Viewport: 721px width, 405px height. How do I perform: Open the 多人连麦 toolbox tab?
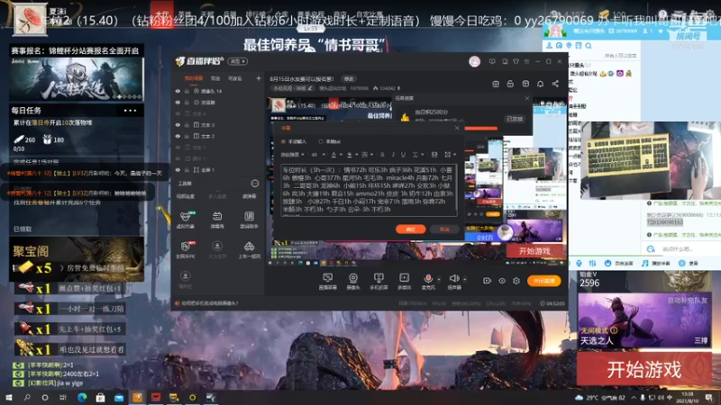217,196
